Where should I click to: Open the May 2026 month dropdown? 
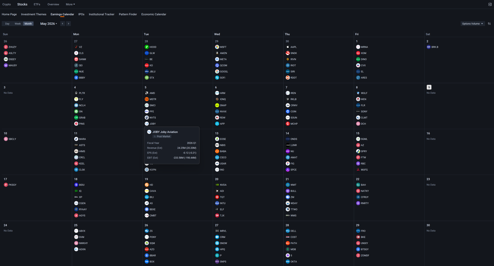click(49, 24)
